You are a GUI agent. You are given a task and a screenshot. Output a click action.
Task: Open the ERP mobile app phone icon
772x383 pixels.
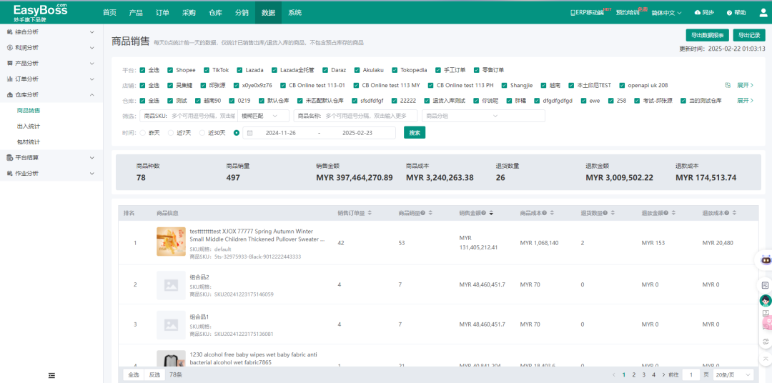pos(573,13)
